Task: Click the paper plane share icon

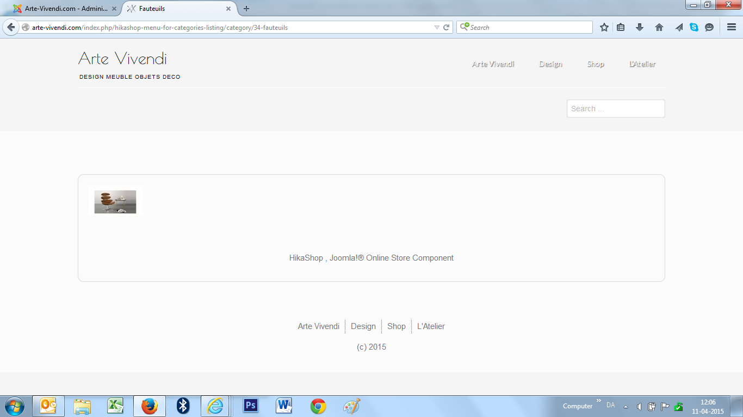Action: 679,27
